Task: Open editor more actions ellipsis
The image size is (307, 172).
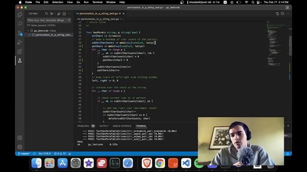Action: [288, 14]
